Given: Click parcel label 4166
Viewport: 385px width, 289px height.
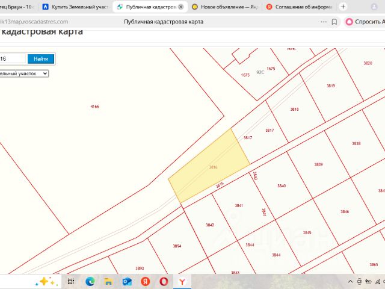Looking at the screenshot, I should [94, 107].
